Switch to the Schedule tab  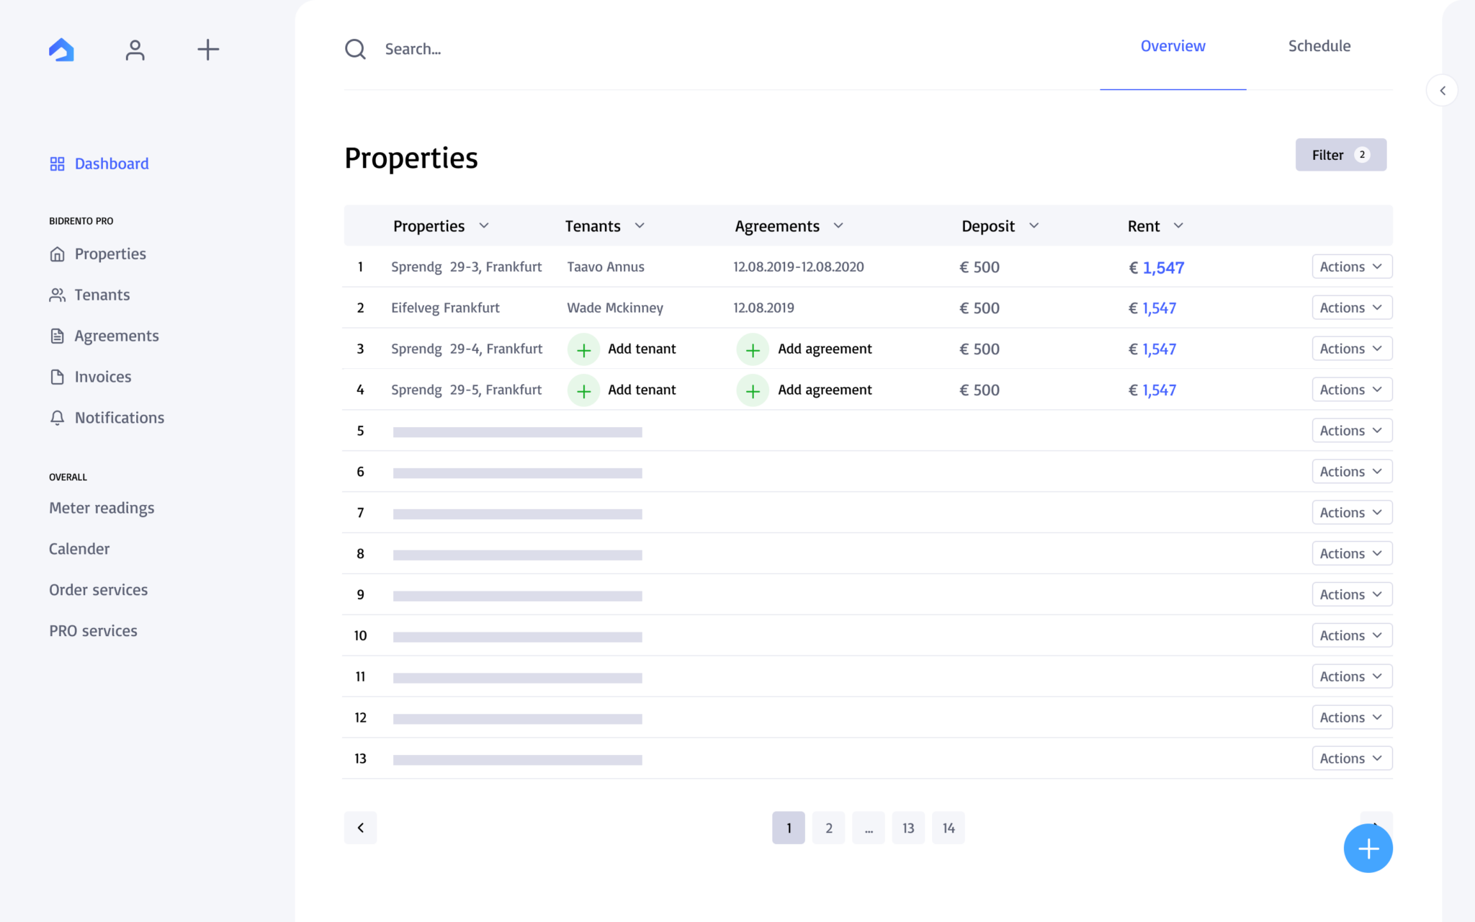1319,45
